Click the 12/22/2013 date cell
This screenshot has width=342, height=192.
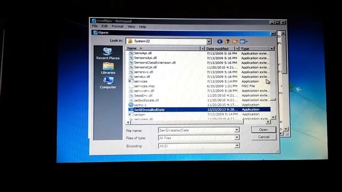click(222, 109)
